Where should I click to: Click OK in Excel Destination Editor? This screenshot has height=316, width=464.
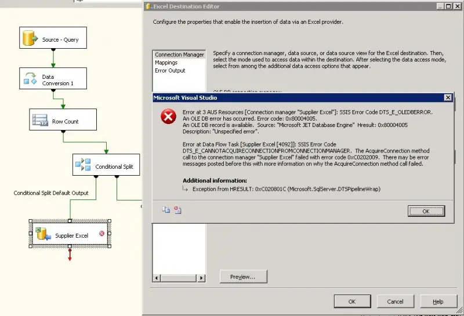pos(352,302)
